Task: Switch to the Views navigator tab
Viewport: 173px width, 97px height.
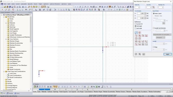Action: [x=17, y=93]
